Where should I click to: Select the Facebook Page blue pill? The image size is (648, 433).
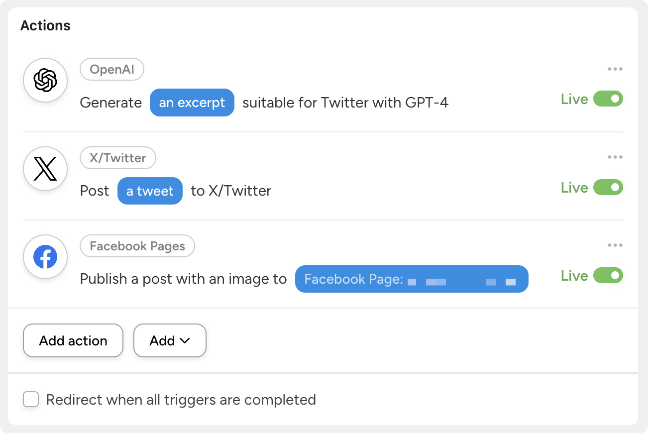point(411,279)
